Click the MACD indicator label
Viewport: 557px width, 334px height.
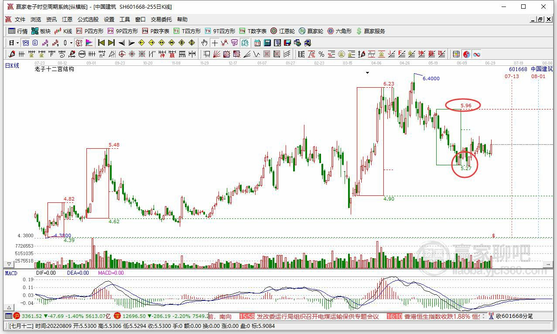(11, 273)
